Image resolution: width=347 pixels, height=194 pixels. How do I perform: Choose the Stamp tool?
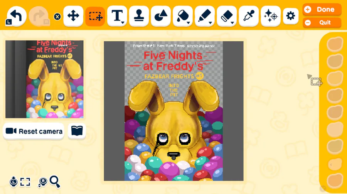tap(139, 16)
